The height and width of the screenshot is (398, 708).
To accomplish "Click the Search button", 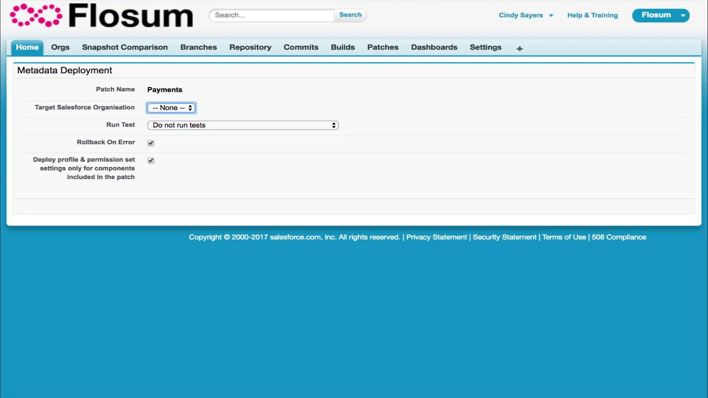I will click(350, 15).
